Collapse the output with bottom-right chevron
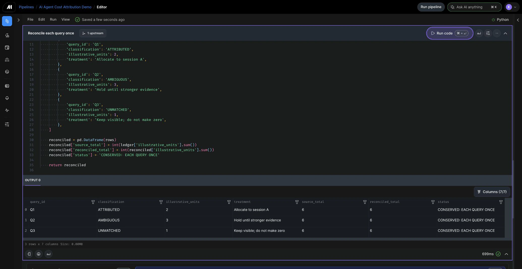Viewport: 522px width, 269px height. pyautogui.click(x=506, y=254)
